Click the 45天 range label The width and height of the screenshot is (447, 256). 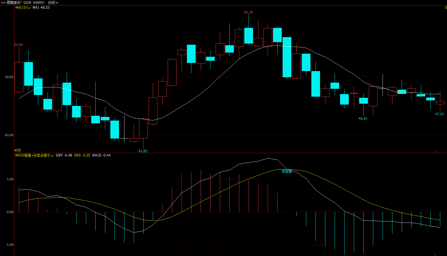point(18,150)
